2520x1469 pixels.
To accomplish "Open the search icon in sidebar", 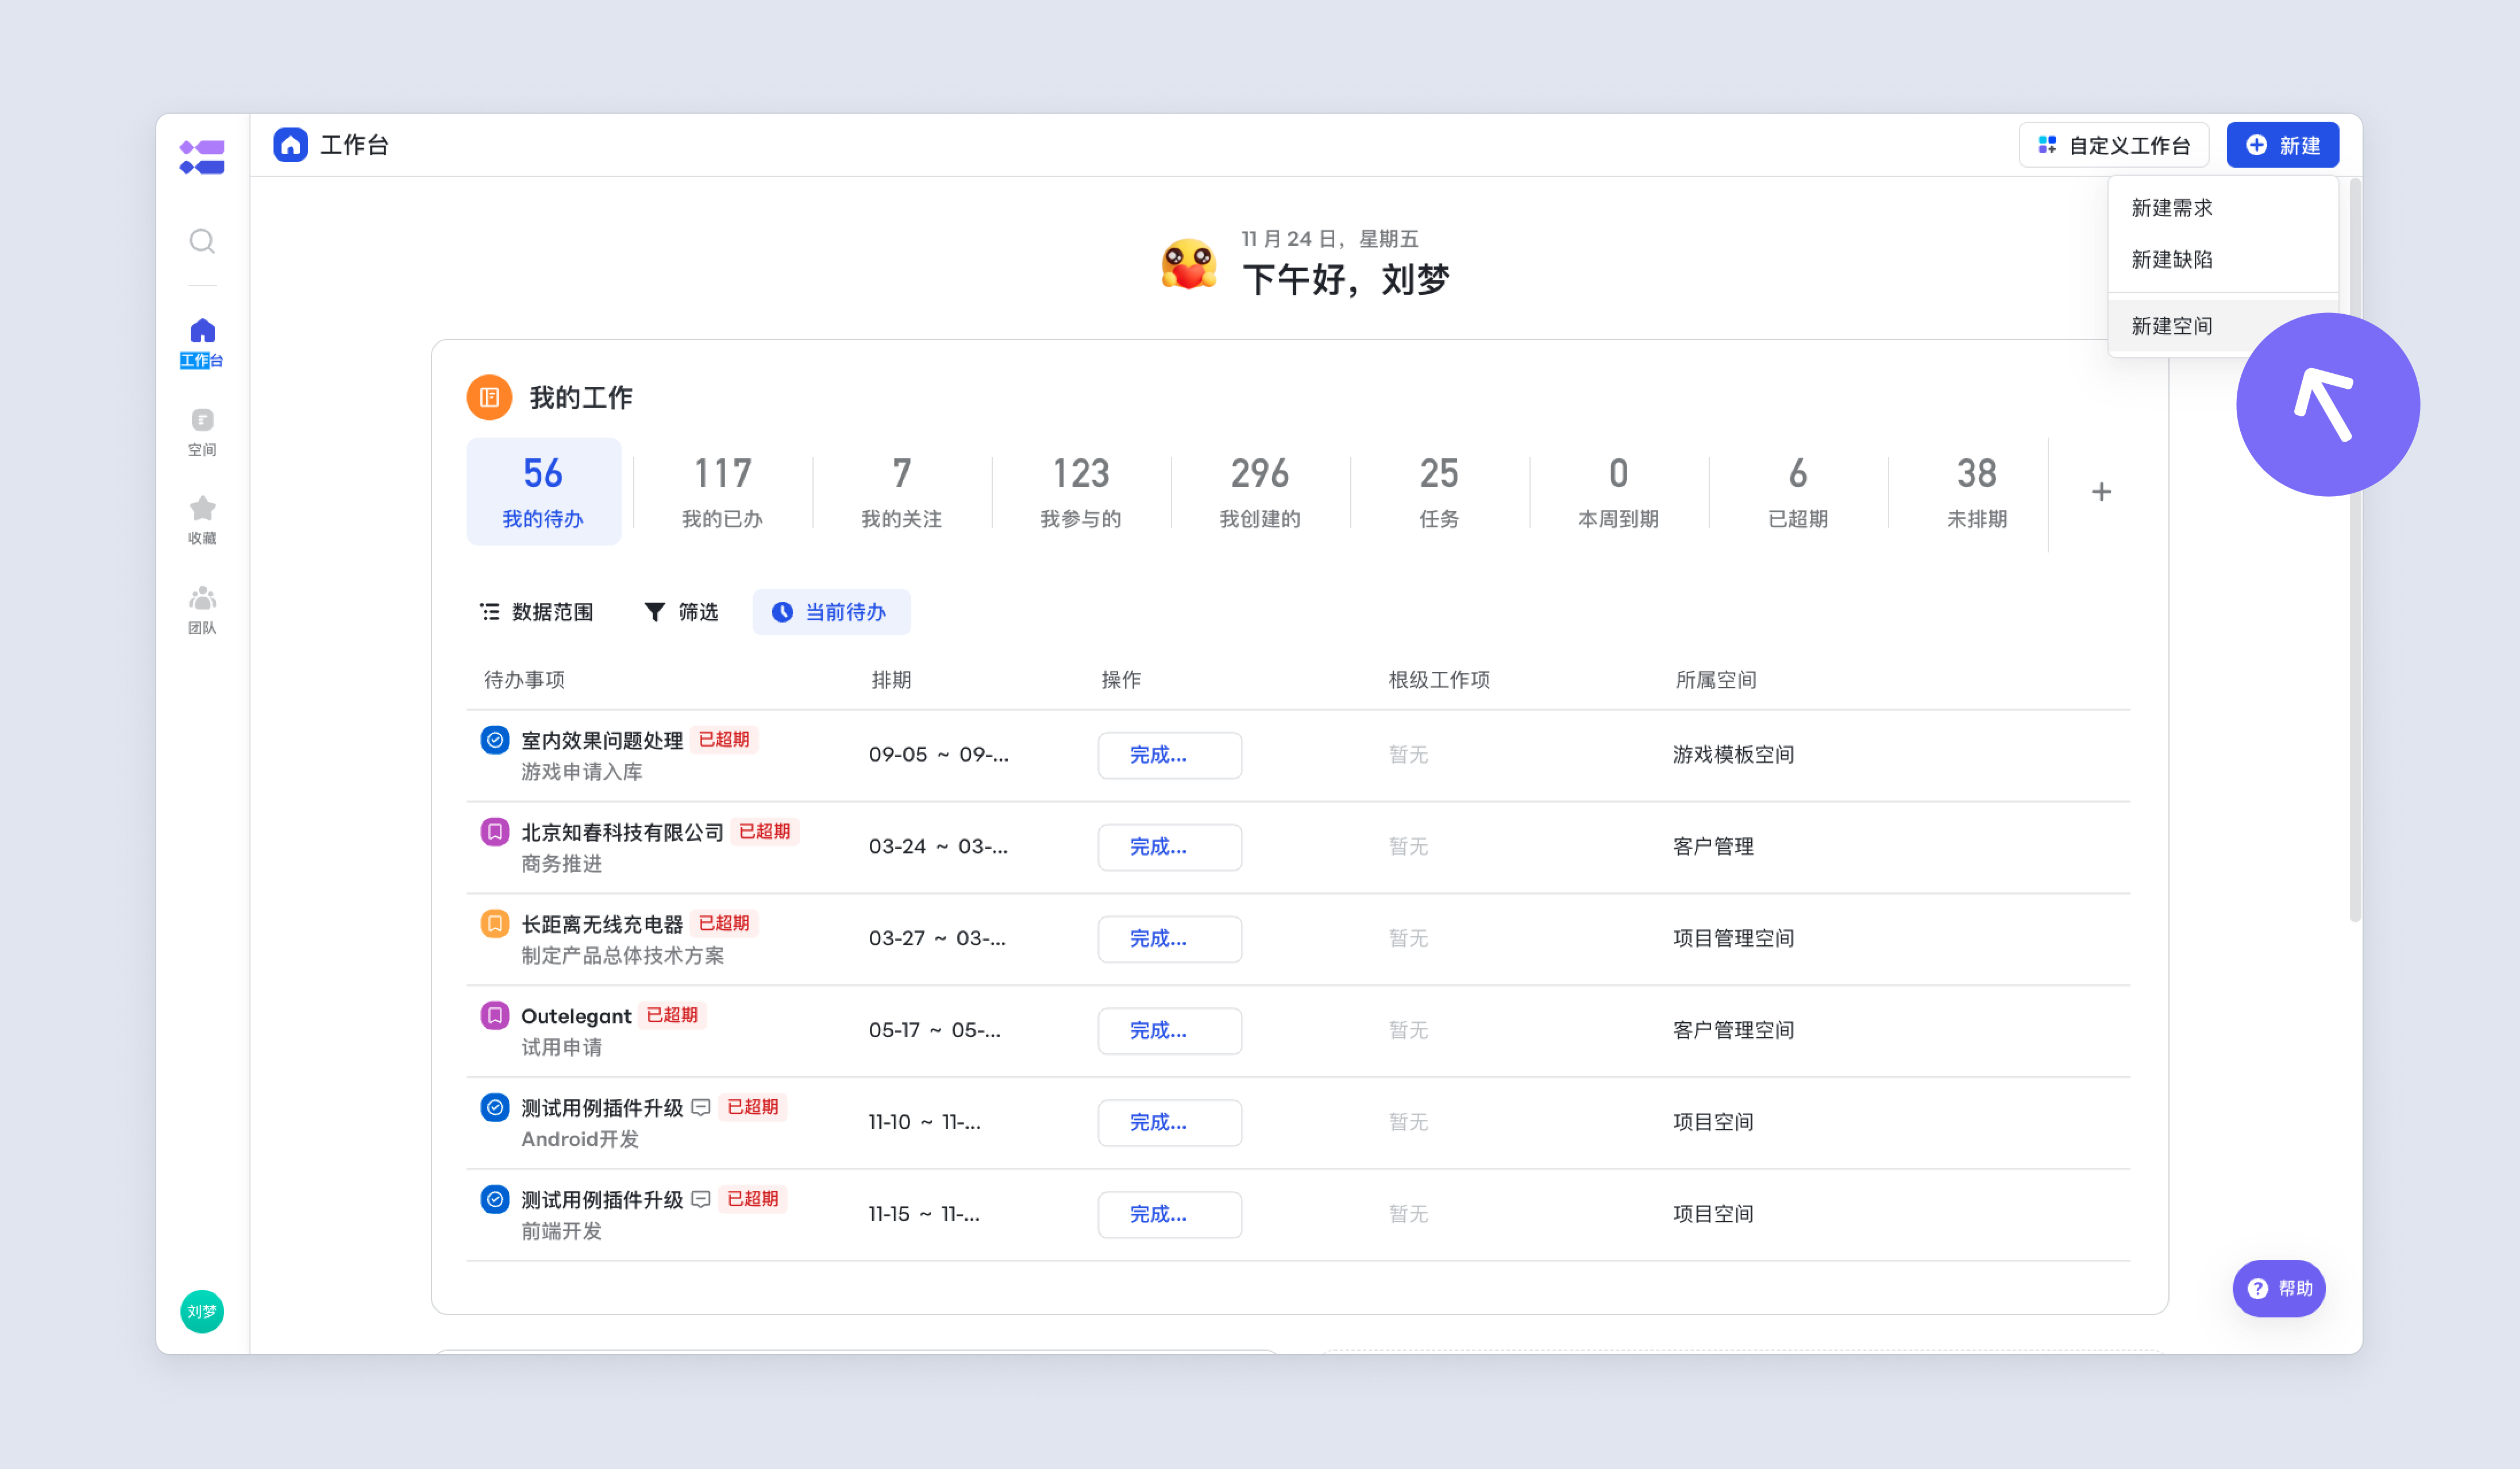I will (202, 241).
